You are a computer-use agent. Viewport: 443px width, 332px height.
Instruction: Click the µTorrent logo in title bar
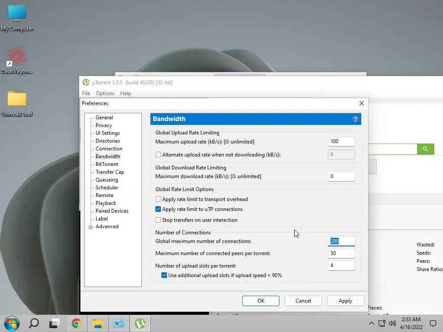[x=86, y=83]
